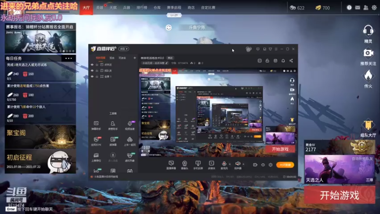Edit the stream category pencil button
The image size is (380, 214).
coord(167,63)
